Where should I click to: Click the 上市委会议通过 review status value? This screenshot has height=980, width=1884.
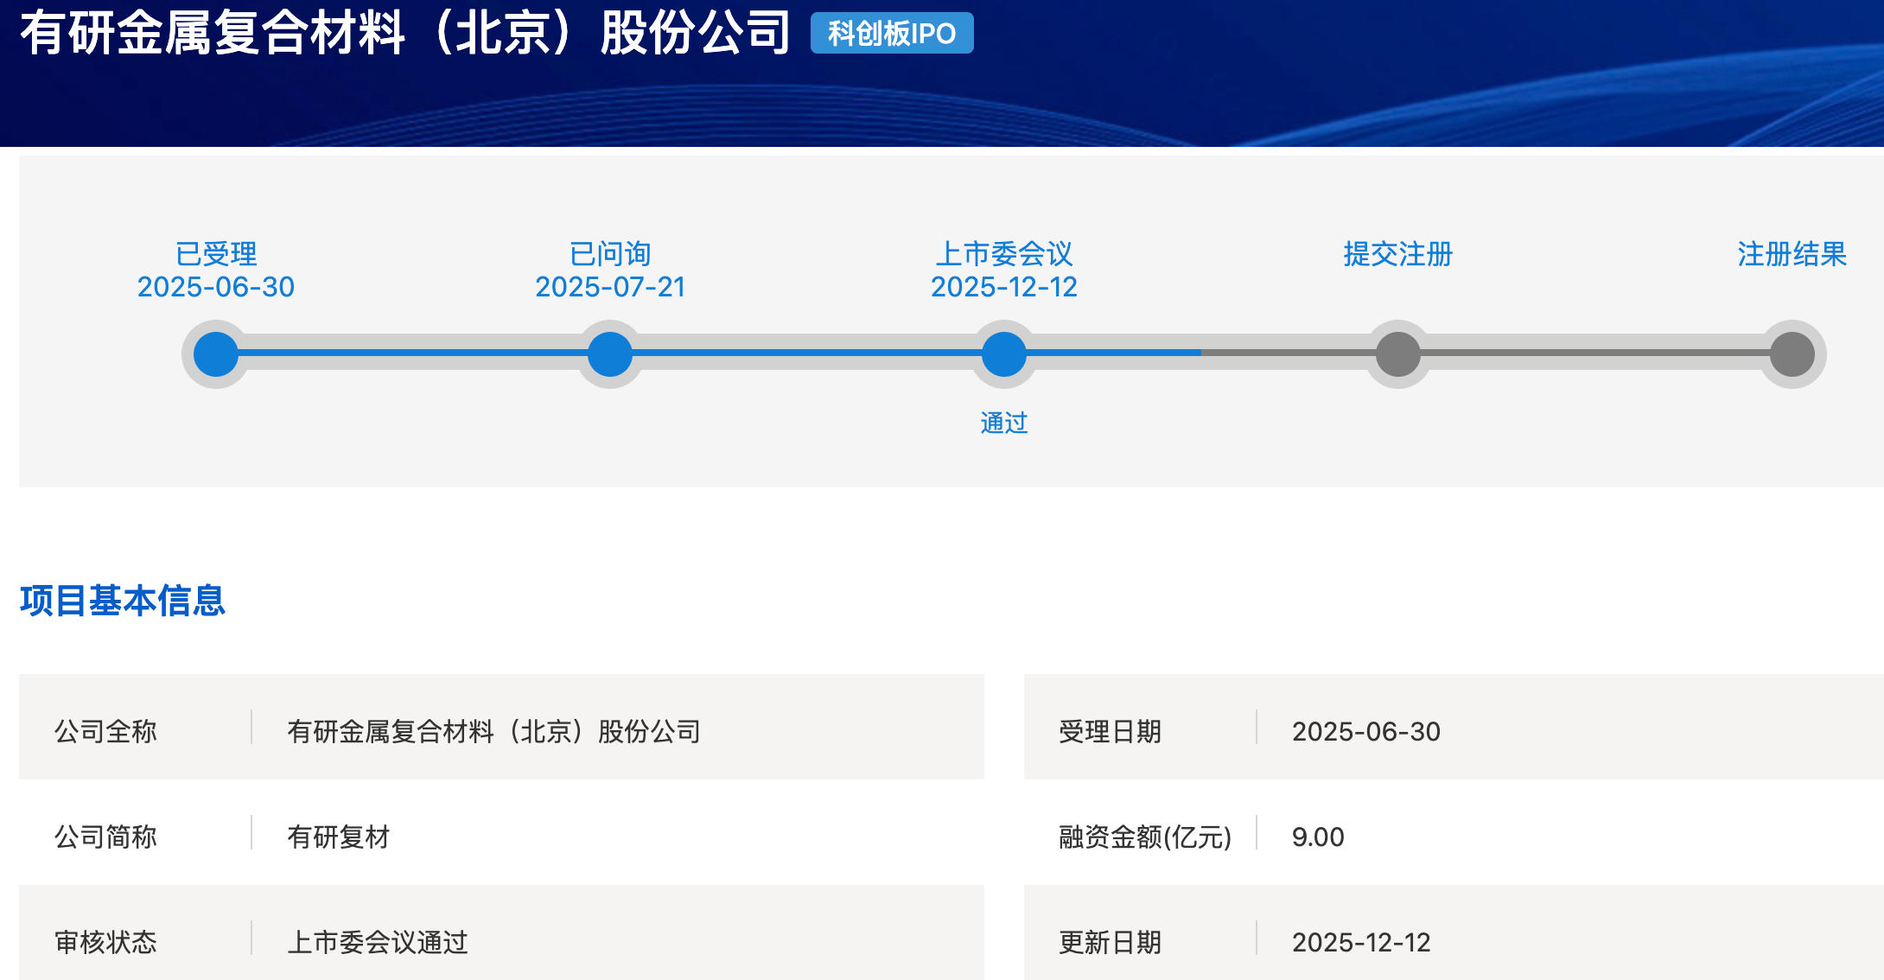[x=378, y=942]
